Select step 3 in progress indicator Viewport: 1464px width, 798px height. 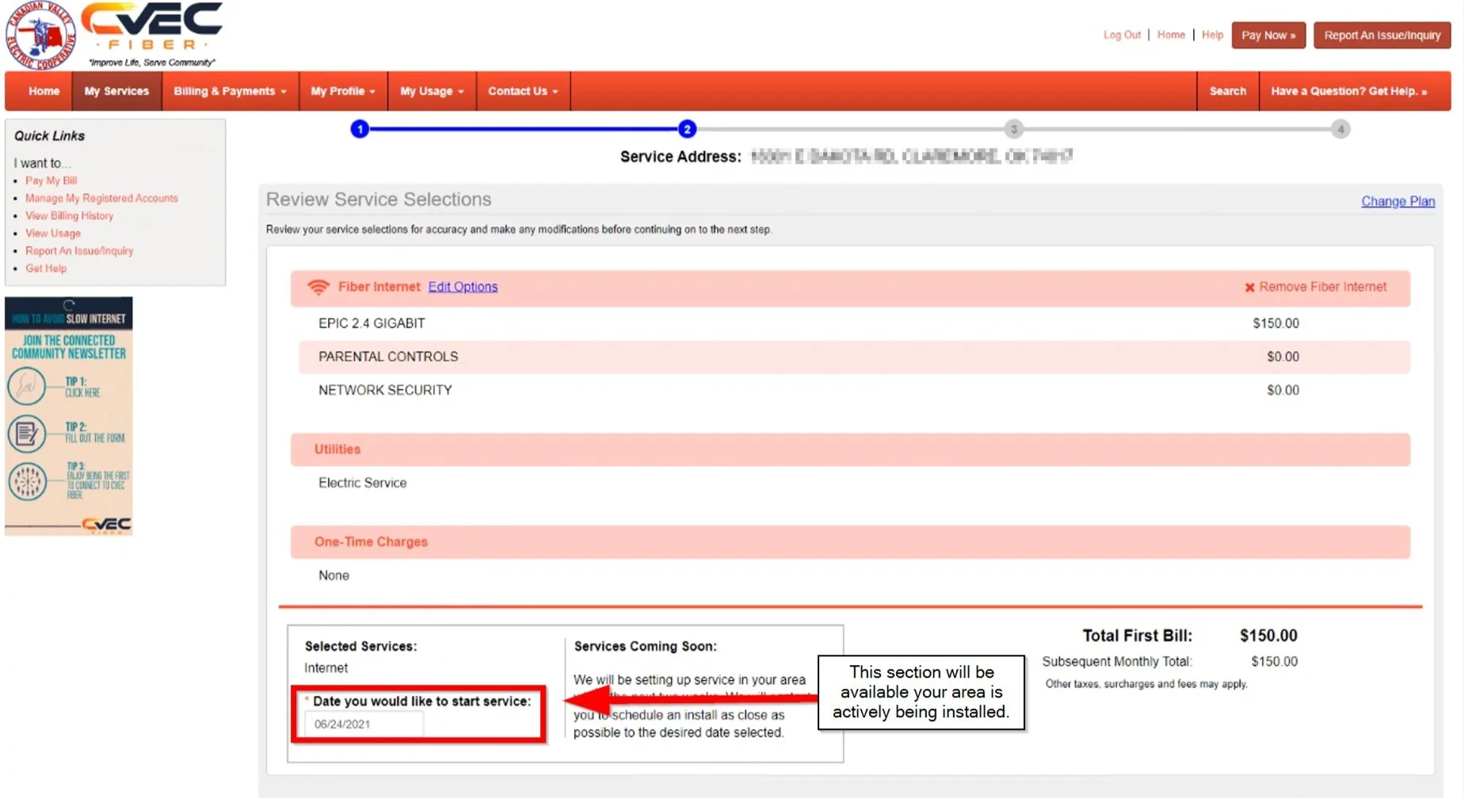pyautogui.click(x=1013, y=129)
